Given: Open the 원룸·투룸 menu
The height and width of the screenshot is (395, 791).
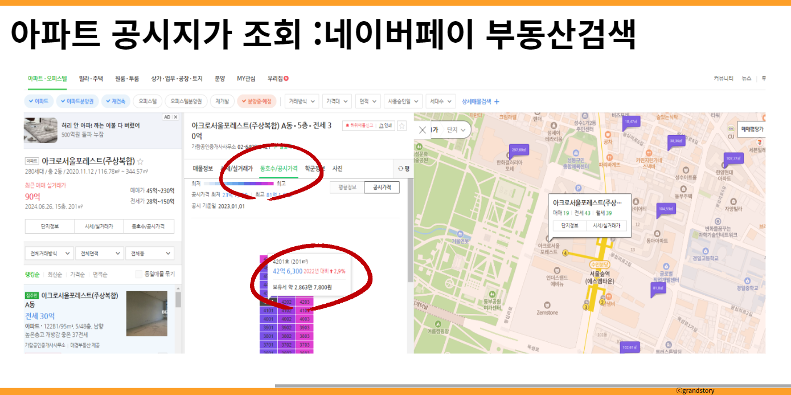Looking at the screenshot, I should [127, 79].
